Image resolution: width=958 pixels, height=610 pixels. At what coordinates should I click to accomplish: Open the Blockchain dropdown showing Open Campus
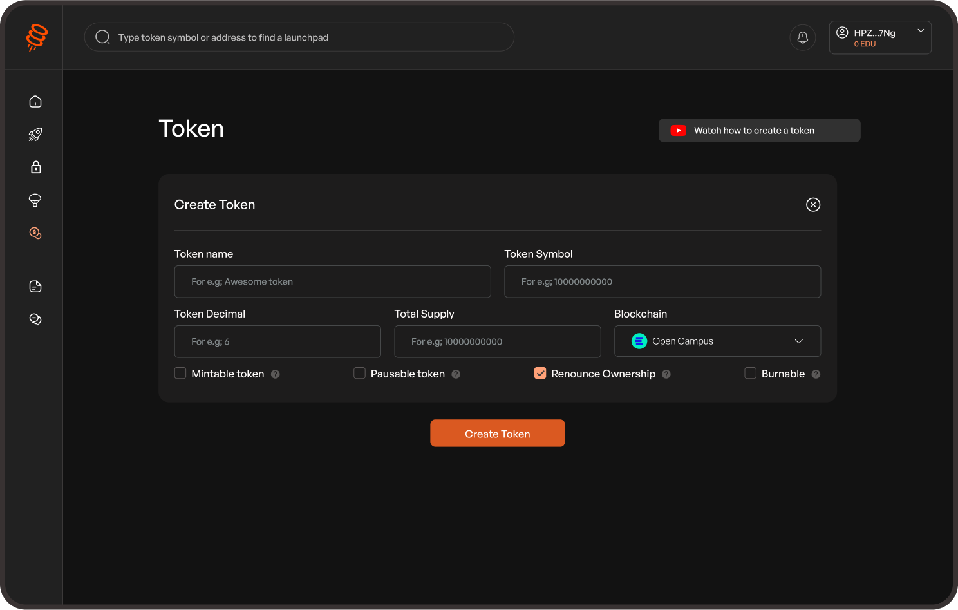coord(717,341)
